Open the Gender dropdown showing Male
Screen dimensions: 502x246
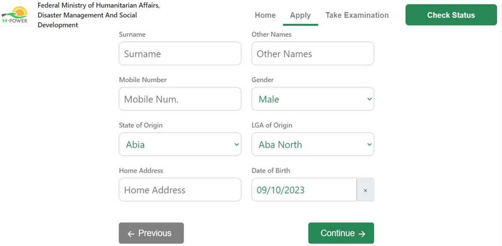312,99
